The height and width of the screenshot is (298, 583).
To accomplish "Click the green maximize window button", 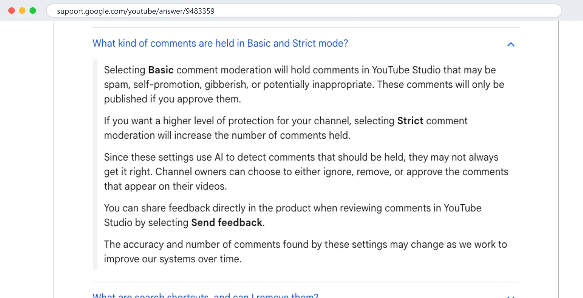I will [33, 11].
